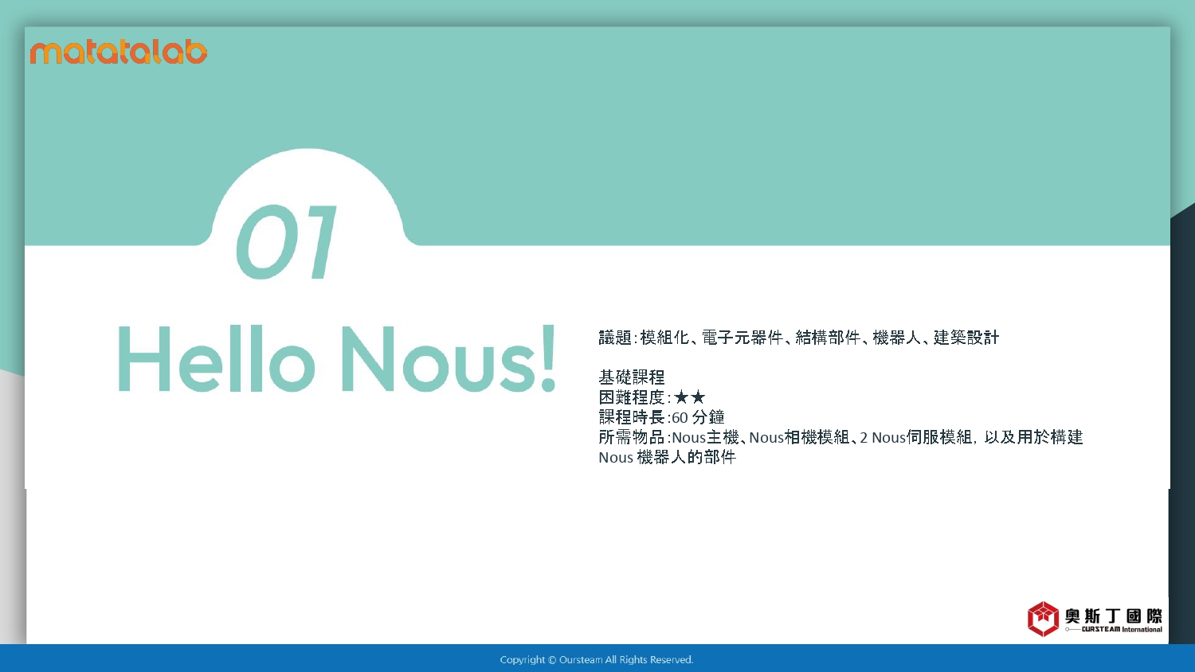Click the Oursteam International cube logo
The image size is (1195, 672).
(1043, 619)
